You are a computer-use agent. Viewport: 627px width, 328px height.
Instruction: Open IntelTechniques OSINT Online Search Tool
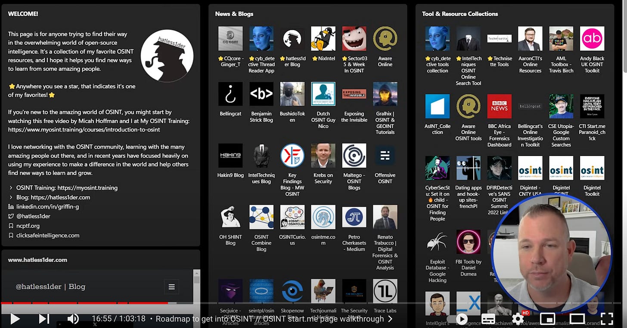(469, 39)
